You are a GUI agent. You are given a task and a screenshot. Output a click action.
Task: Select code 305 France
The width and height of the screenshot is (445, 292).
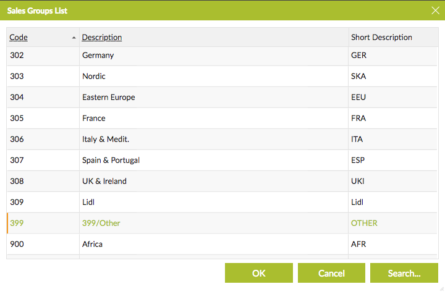point(222,118)
